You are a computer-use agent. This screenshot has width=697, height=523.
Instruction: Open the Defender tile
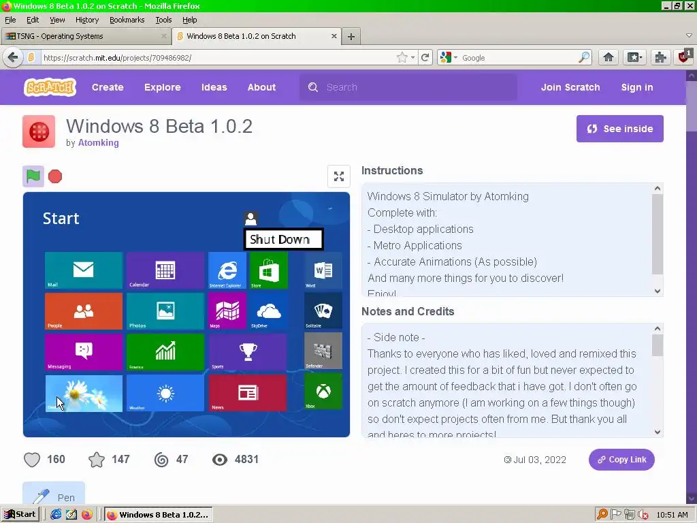(x=323, y=351)
